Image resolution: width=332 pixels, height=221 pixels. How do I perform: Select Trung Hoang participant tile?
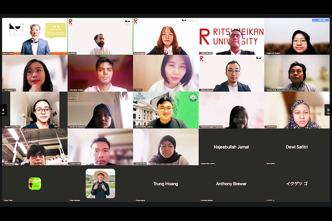[166, 183]
